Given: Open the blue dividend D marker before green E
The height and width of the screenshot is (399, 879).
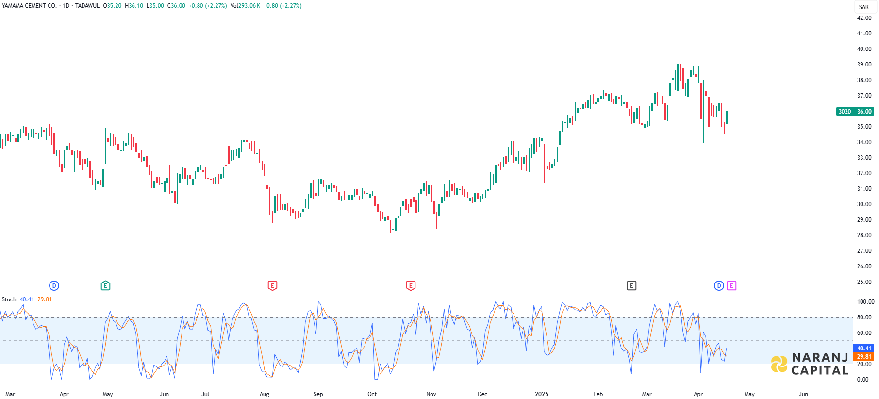Looking at the screenshot, I should (54, 286).
